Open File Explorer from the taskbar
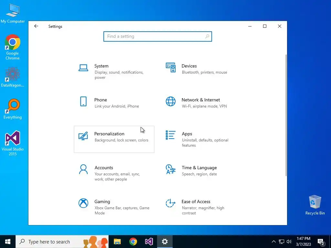Viewport: 331px width, 248px height. pyautogui.click(x=117, y=242)
